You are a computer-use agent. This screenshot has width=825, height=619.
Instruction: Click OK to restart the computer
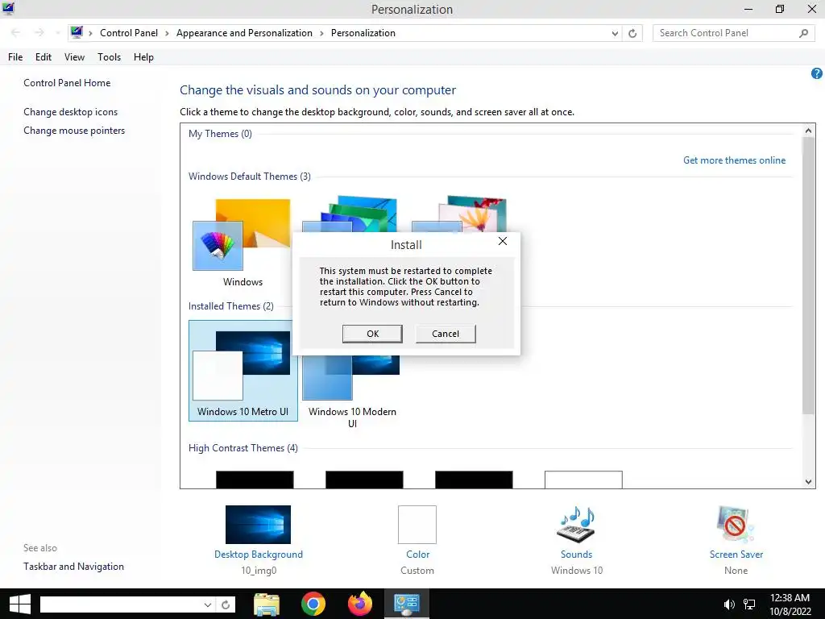[x=372, y=334]
